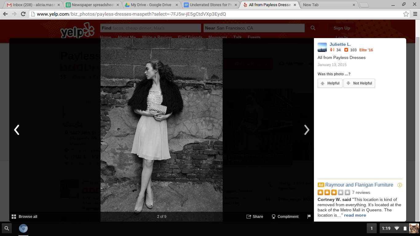Reload the page with refresh icon
Viewport: 420px width, 236px height.
23,14
